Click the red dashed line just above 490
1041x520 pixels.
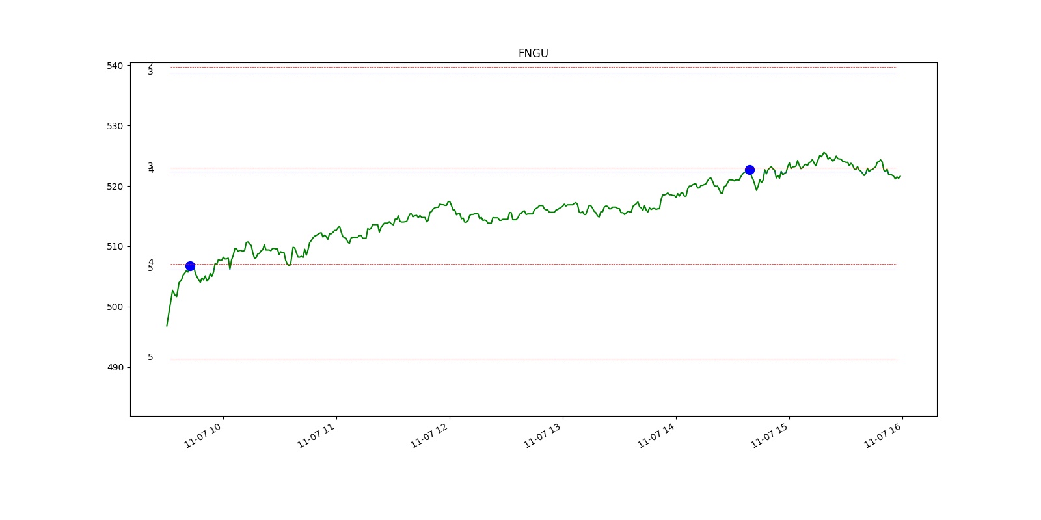point(534,359)
